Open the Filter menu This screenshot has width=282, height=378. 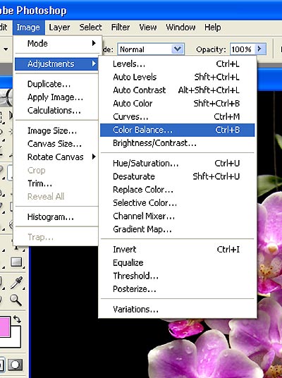click(121, 28)
